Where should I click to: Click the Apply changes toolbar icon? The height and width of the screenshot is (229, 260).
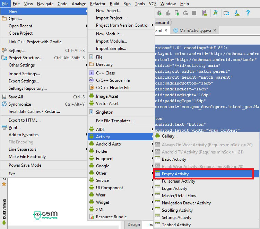tap(185, 13)
